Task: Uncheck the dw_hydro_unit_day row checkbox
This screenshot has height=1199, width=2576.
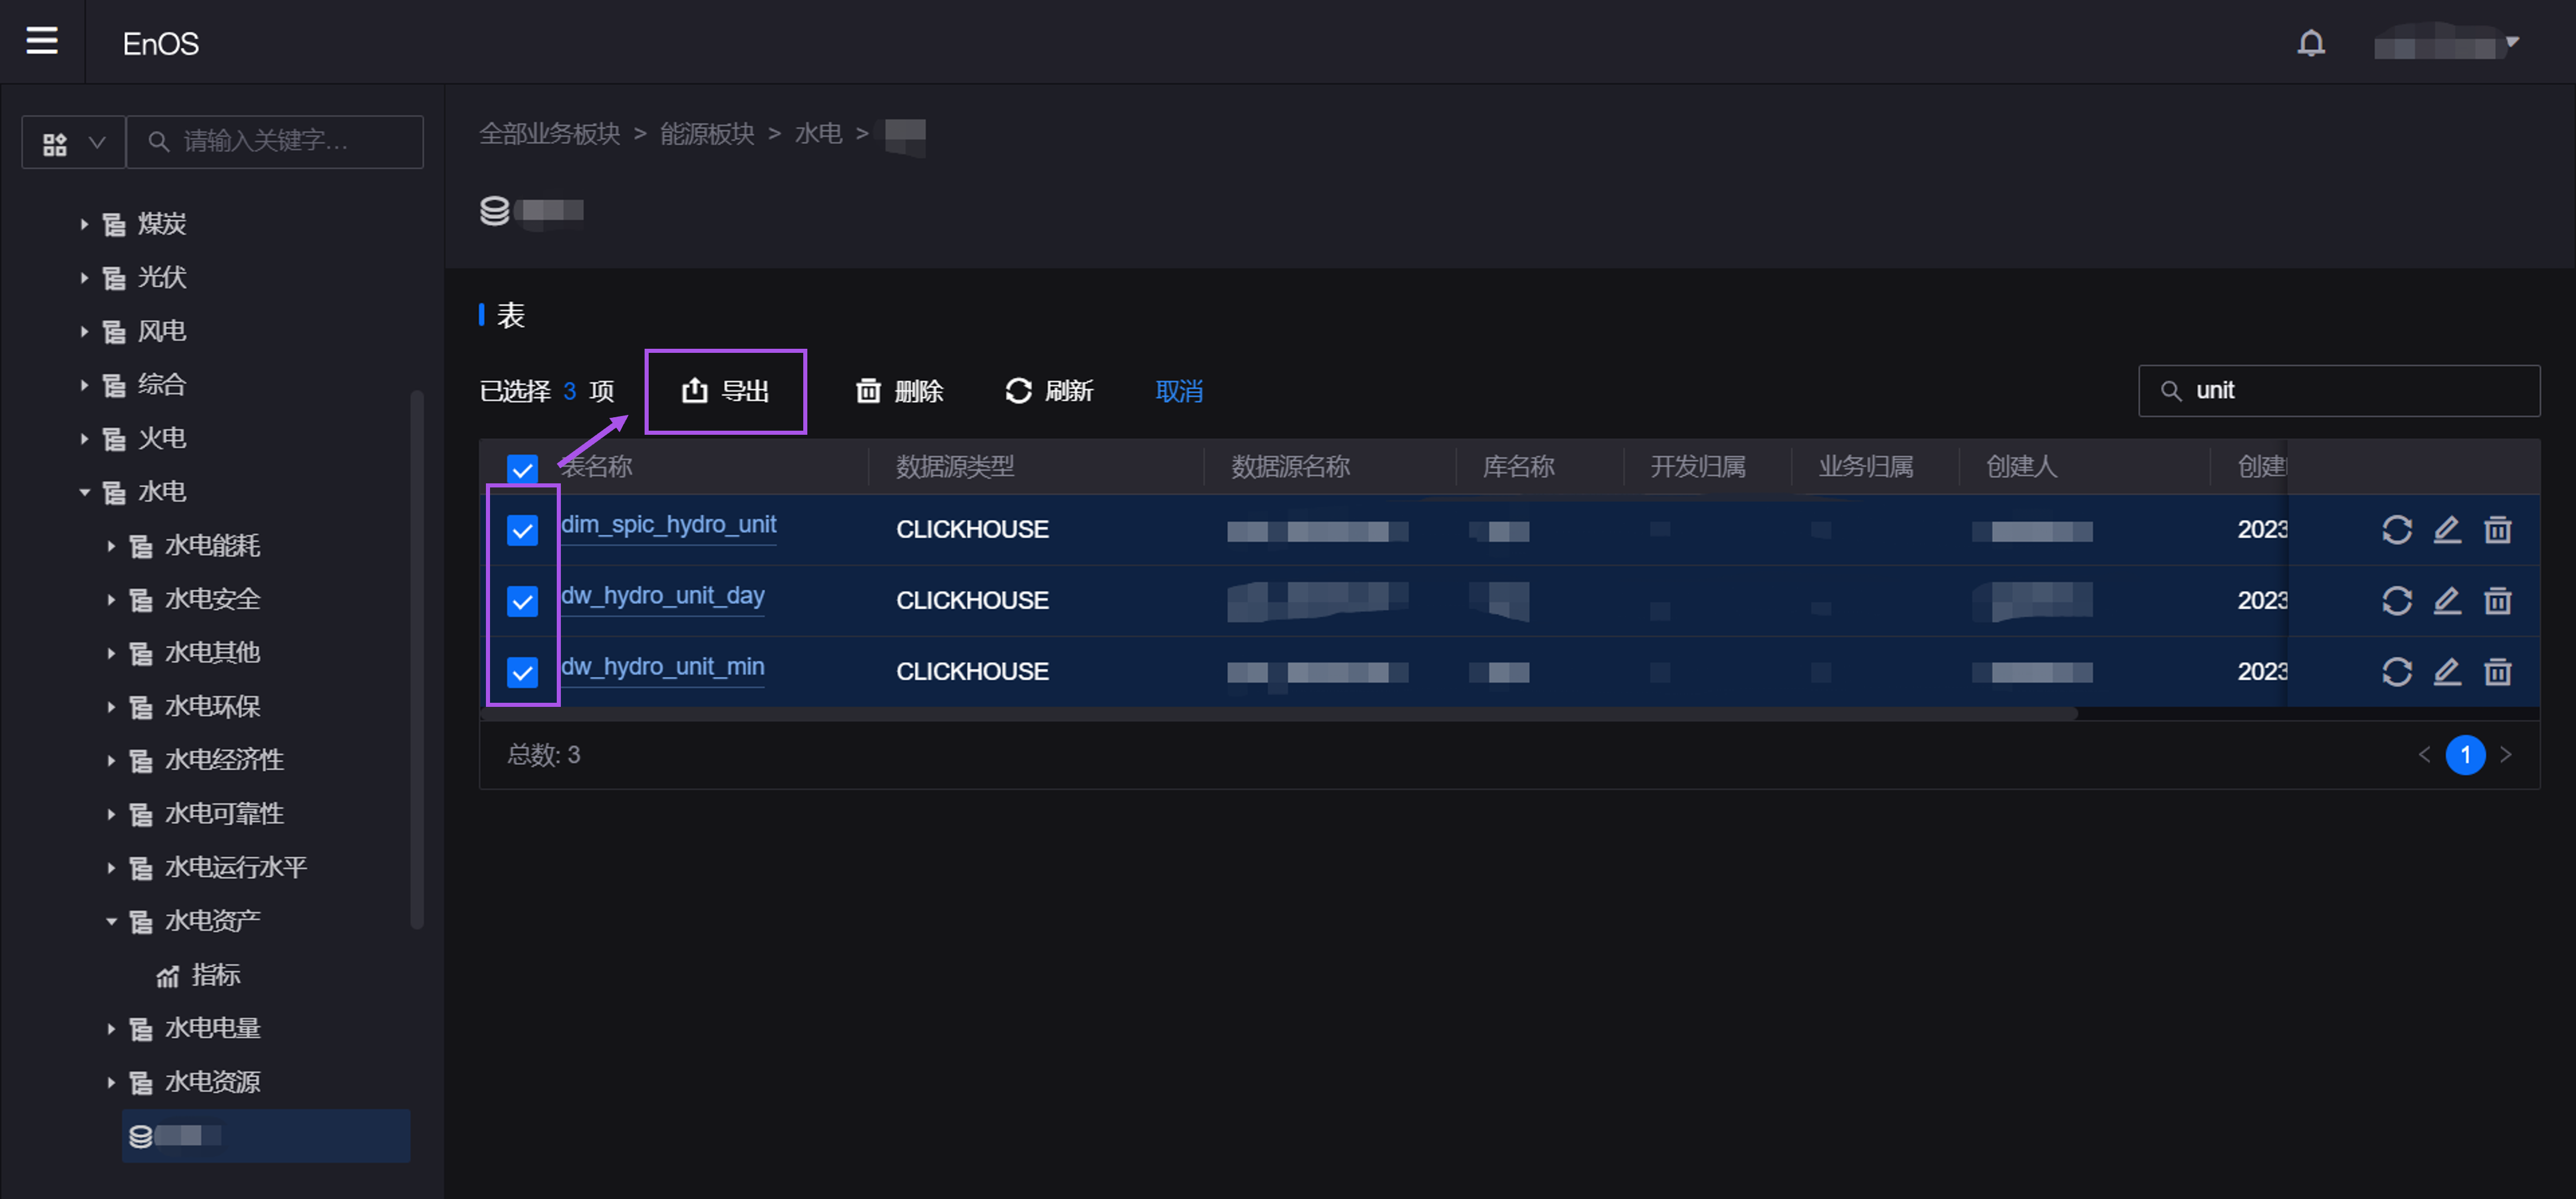Action: tap(522, 602)
